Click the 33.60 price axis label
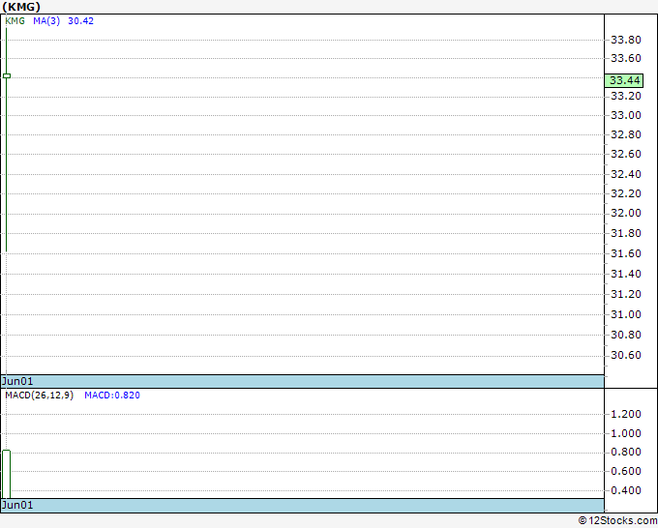 pyautogui.click(x=626, y=58)
